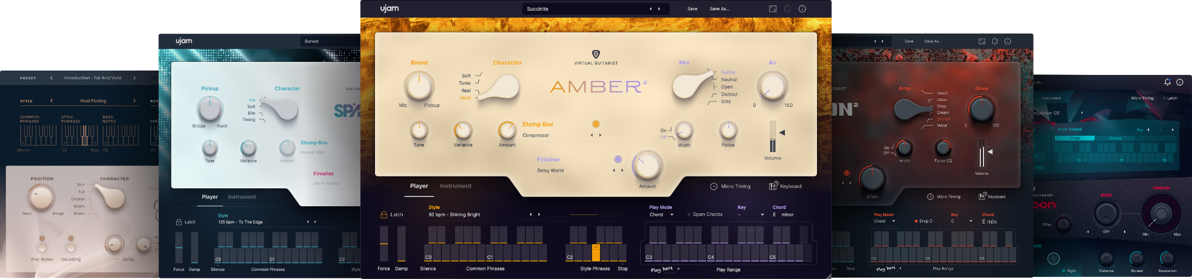The image size is (1192, 279).
Task: Select Chords tab in Carbon Play Range
Action: (1115, 138)
